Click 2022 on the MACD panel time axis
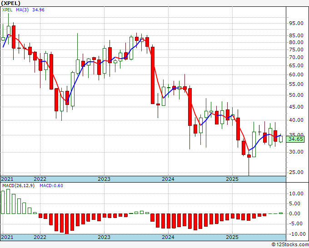The image size is (309, 248). (x=40, y=237)
